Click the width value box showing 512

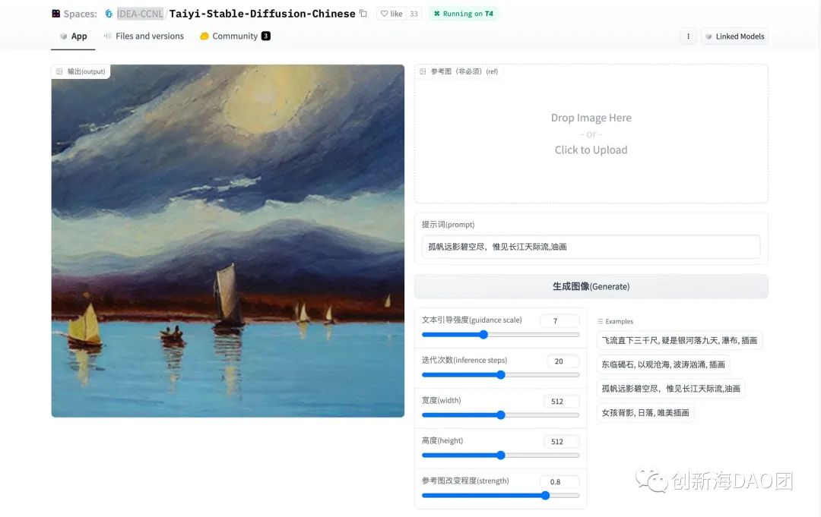pyautogui.click(x=562, y=401)
